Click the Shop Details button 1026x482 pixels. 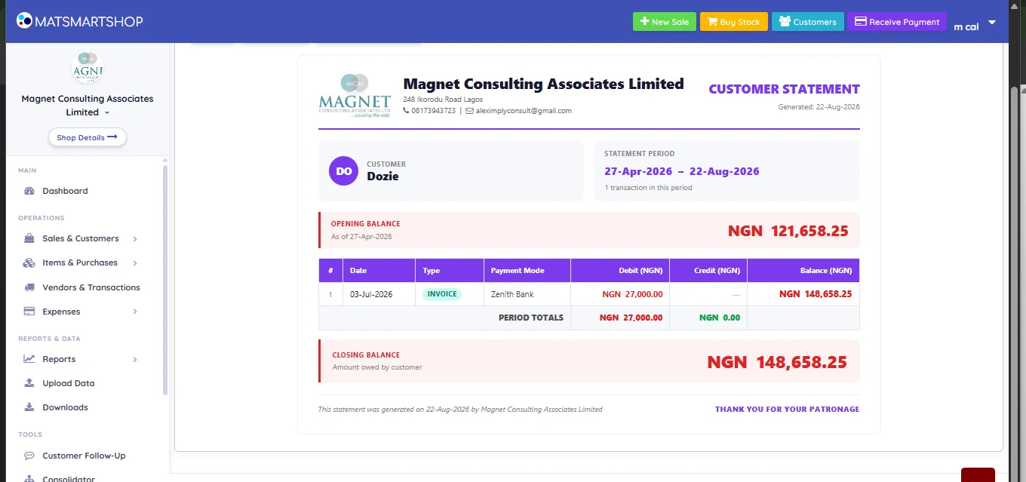coord(87,137)
